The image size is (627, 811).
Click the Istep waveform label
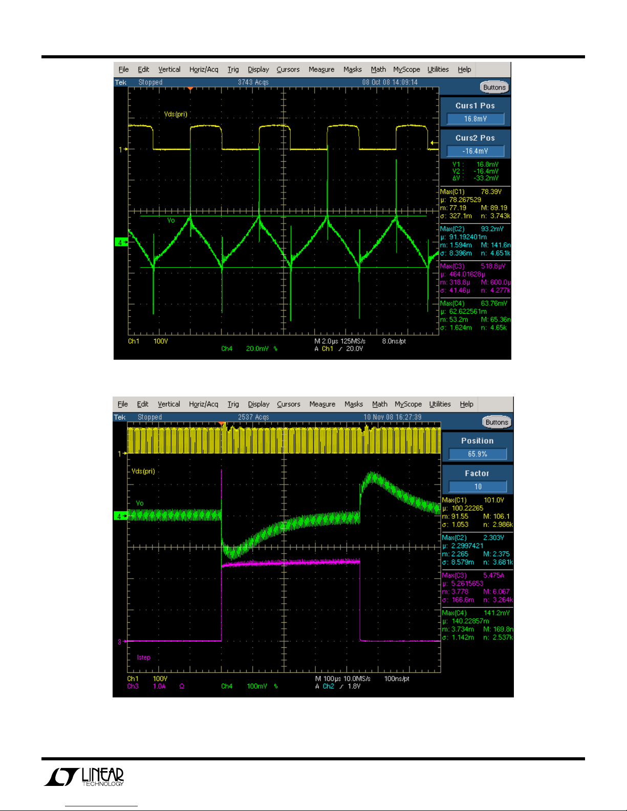pos(144,657)
